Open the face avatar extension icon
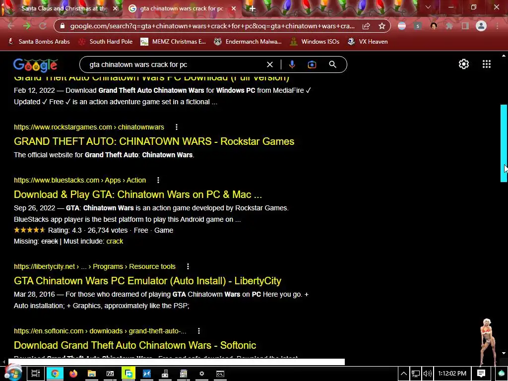This screenshot has width=508, height=381. [x=434, y=26]
